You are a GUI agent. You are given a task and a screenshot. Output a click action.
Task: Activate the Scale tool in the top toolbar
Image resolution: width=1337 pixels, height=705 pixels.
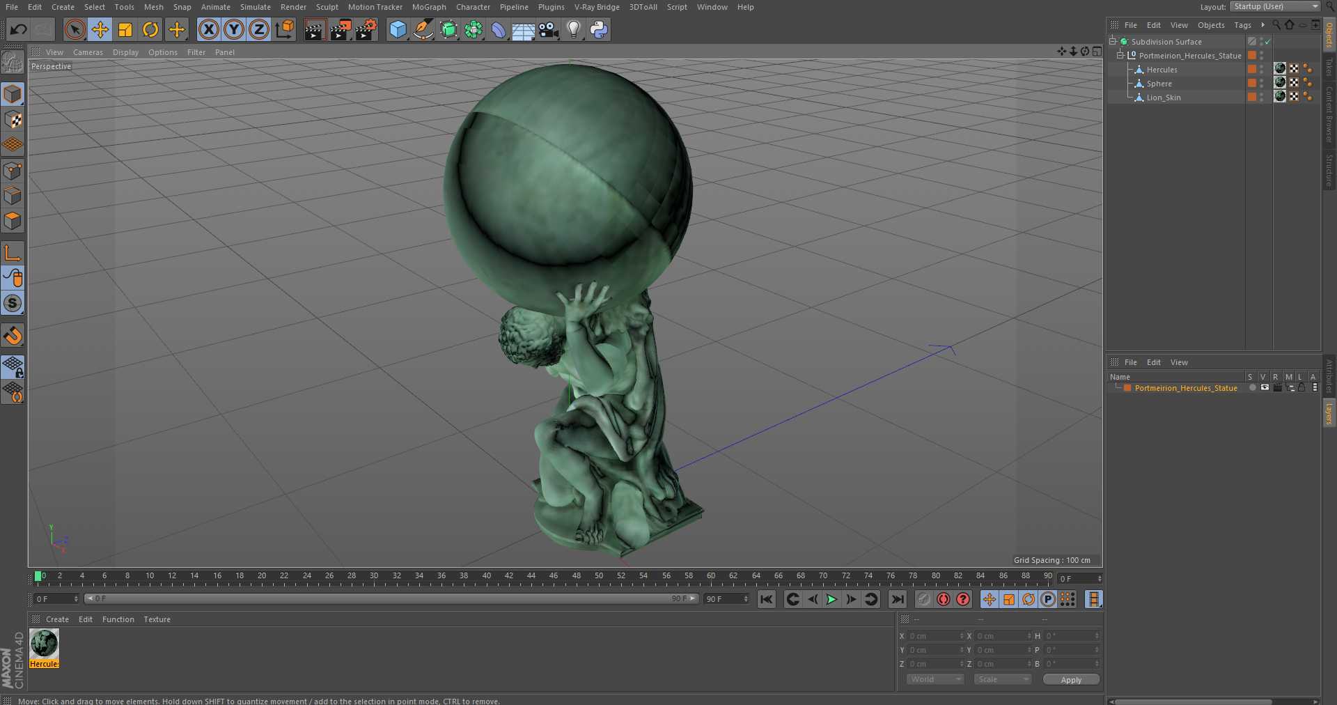[x=125, y=29]
